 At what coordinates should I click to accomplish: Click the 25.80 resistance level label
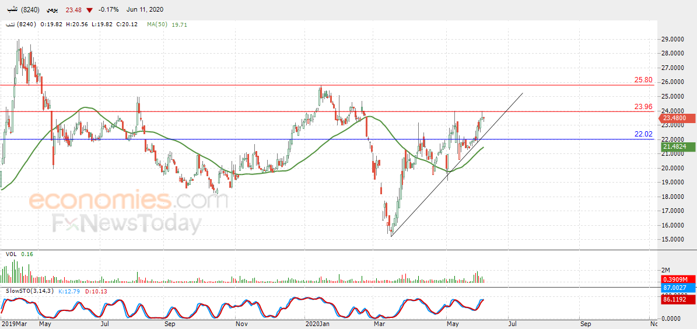[x=643, y=80]
